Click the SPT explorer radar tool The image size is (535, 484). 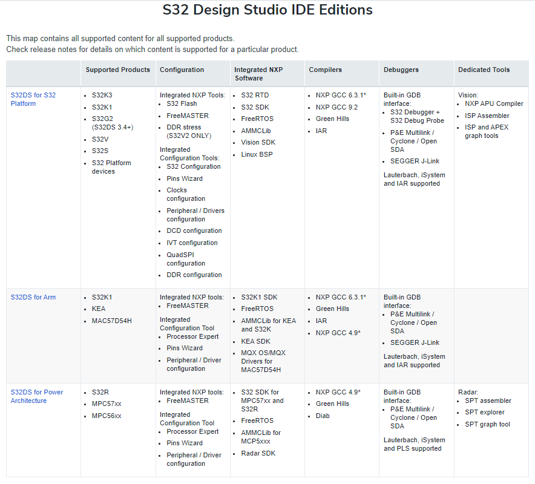click(484, 412)
